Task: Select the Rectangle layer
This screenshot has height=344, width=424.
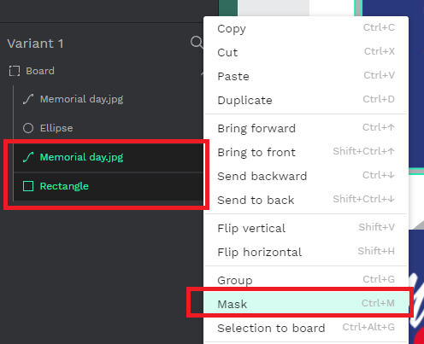Action: (x=109, y=186)
